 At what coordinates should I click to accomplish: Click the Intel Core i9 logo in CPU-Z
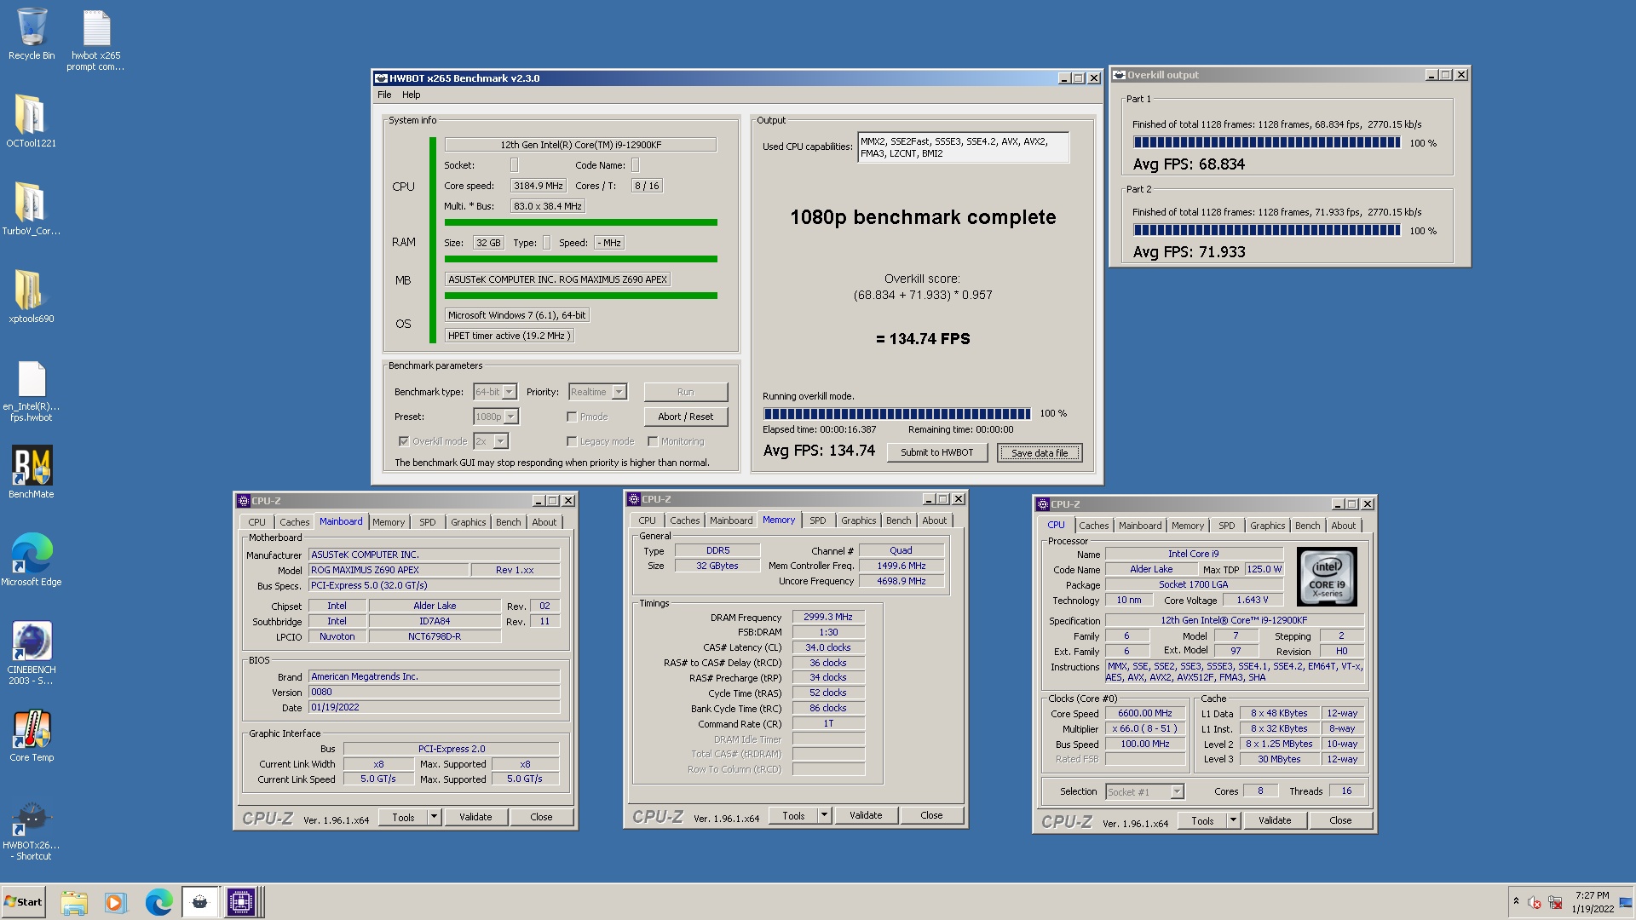[1327, 577]
